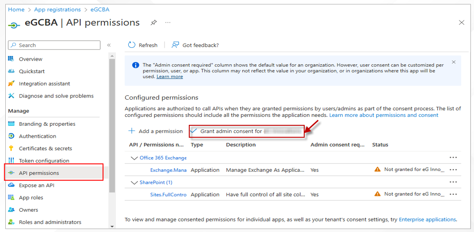Open Owners page
The image size is (474, 232).
click(x=28, y=209)
